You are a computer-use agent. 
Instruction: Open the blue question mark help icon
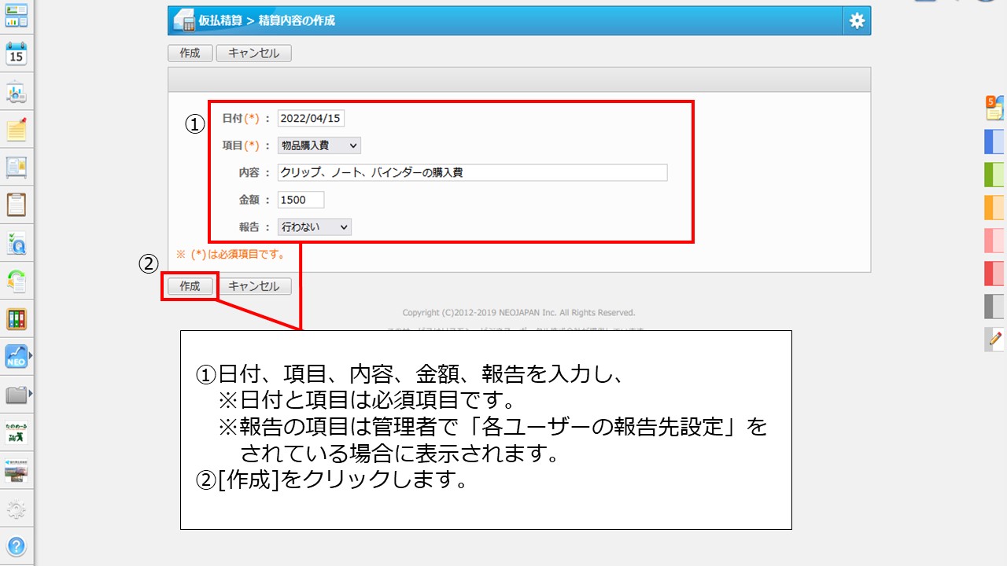(17, 546)
